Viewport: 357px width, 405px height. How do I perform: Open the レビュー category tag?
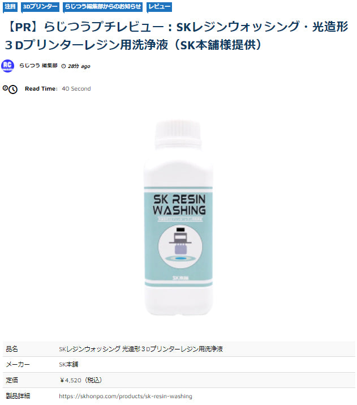[159, 7]
